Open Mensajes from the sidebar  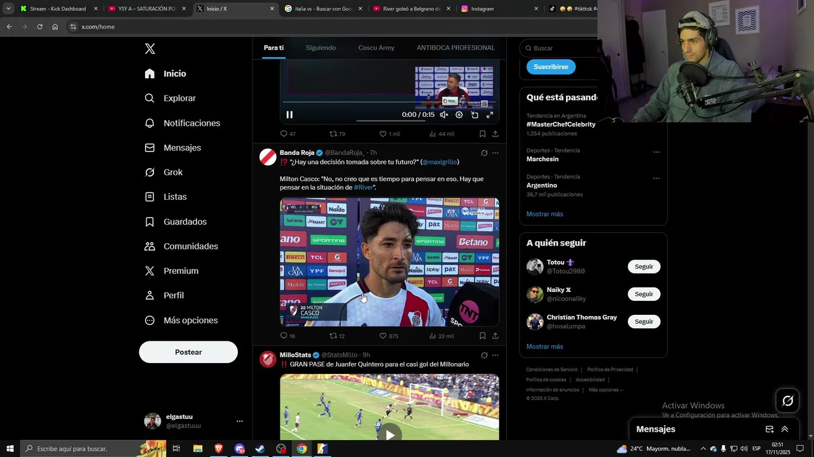click(172, 147)
